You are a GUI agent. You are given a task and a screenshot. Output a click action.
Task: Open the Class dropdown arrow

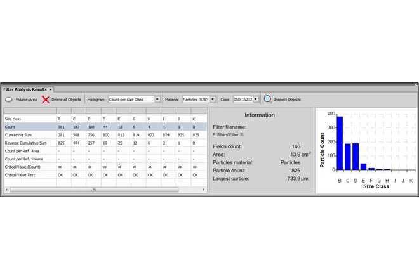[256, 100]
